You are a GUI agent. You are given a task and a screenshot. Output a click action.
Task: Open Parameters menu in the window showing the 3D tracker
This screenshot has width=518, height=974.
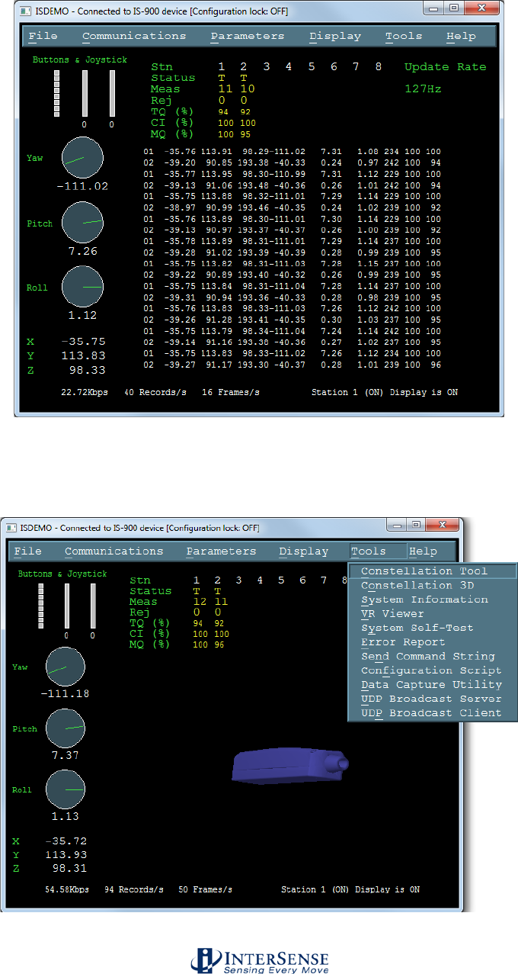click(222, 551)
